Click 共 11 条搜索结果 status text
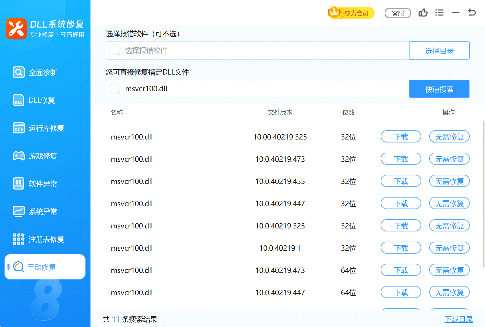Screen dimensions: 485x327 tap(130, 319)
